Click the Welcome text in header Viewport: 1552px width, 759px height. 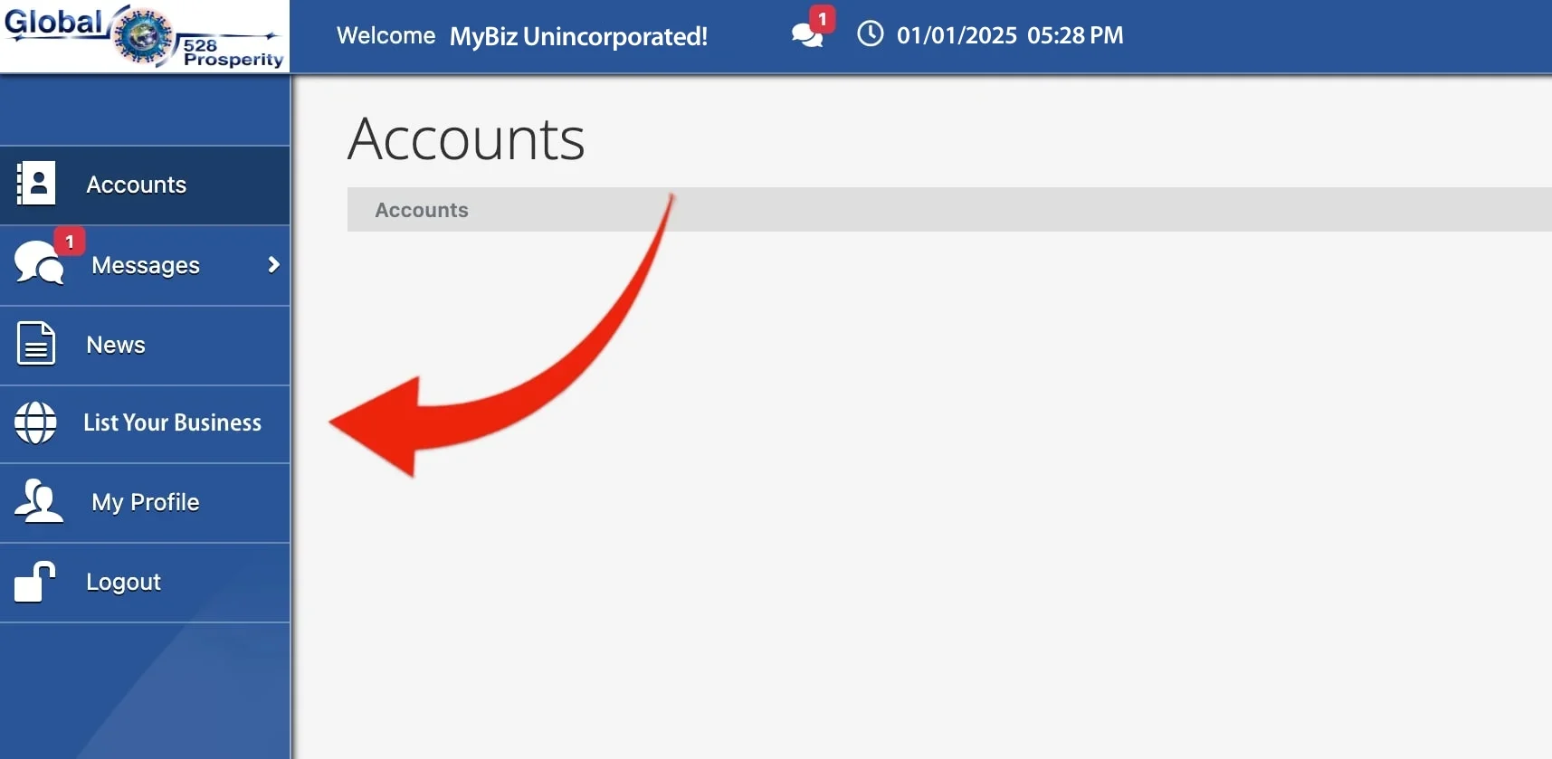386,35
